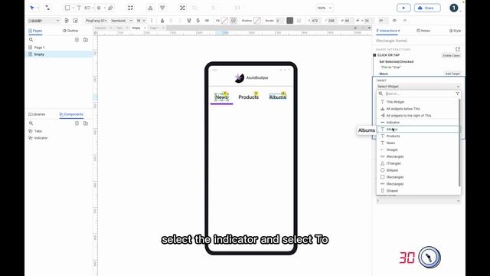Click the add page icon

77,40
